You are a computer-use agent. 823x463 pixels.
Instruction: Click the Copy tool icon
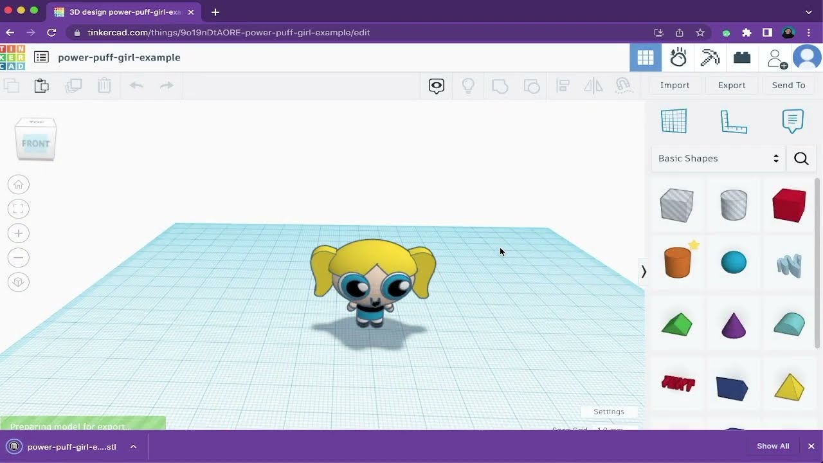(11, 85)
